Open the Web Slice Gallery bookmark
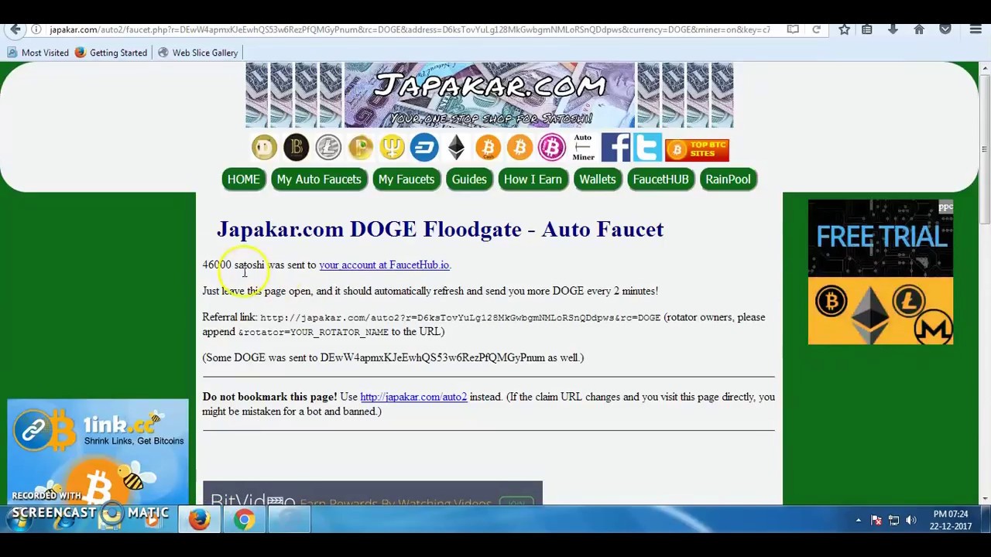Viewport: 991px width, 557px height. click(x=198, y=53)
